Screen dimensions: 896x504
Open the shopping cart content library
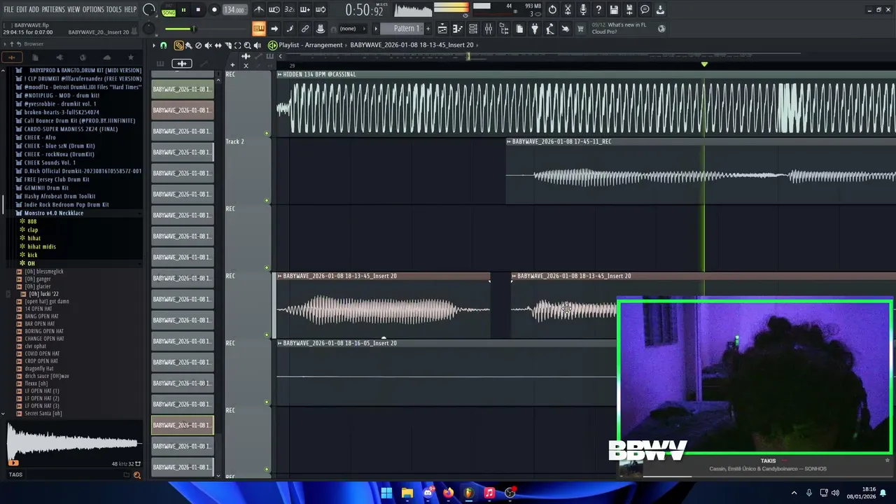(x=580, y=29)
